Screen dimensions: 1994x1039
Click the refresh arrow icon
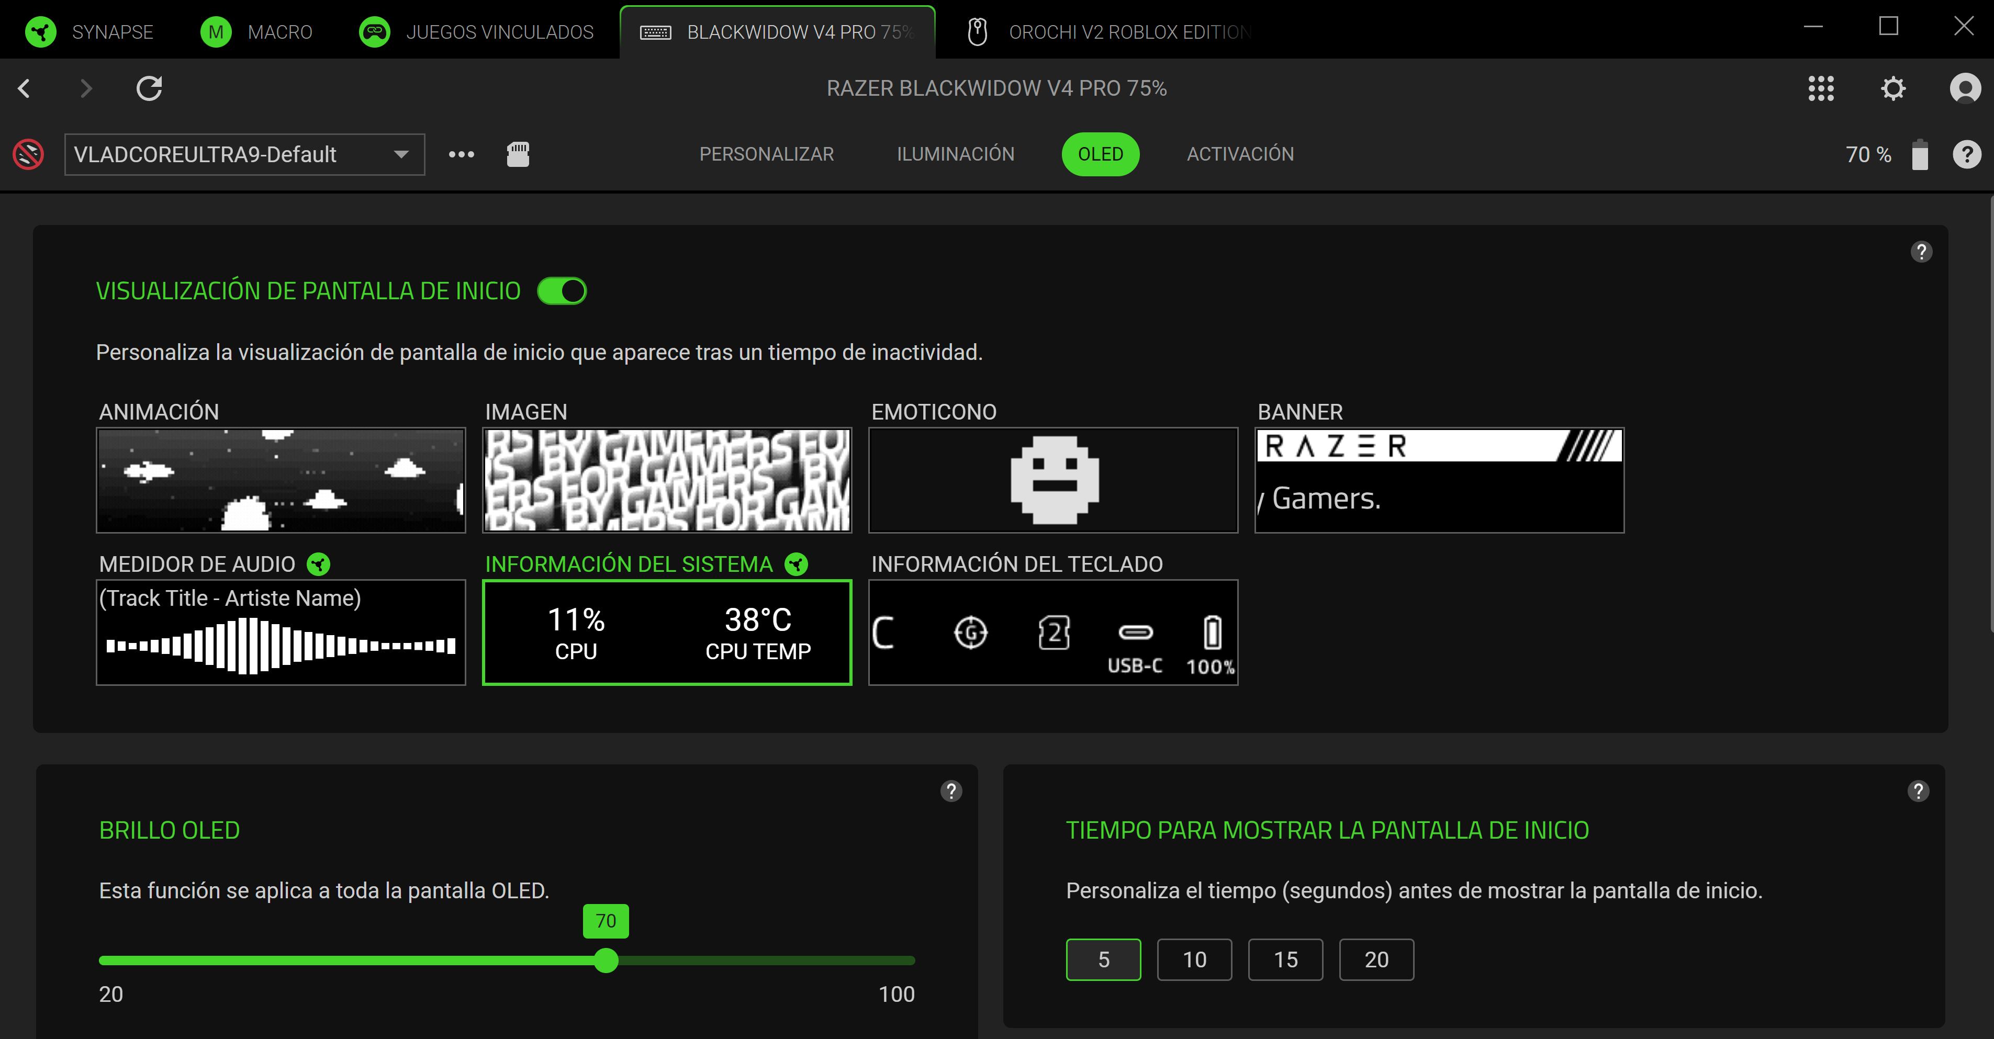[149, 88]
